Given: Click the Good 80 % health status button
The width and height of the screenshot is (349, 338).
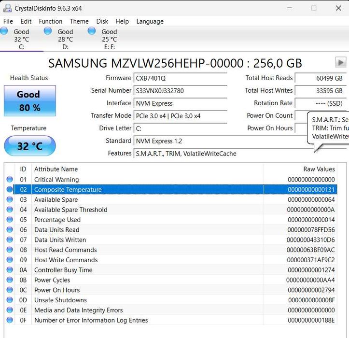Looking at the screenshot, I should 30,100.
